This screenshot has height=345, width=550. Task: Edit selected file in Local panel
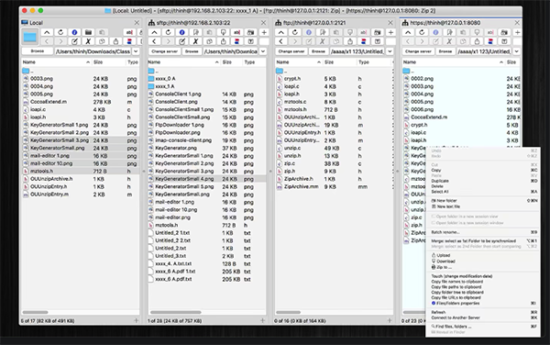click(74, 41)
